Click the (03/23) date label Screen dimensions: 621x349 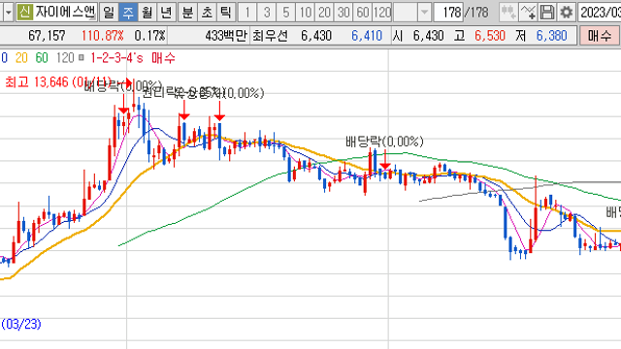click(x=21, y=324)
